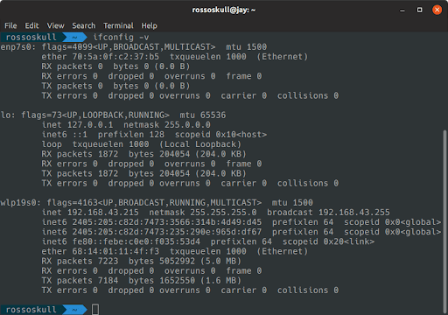Click bytes 1652550 (1.6 MB)
Image resolution: width=448 pixels, height=315 pixels.
tap(185, 280)
